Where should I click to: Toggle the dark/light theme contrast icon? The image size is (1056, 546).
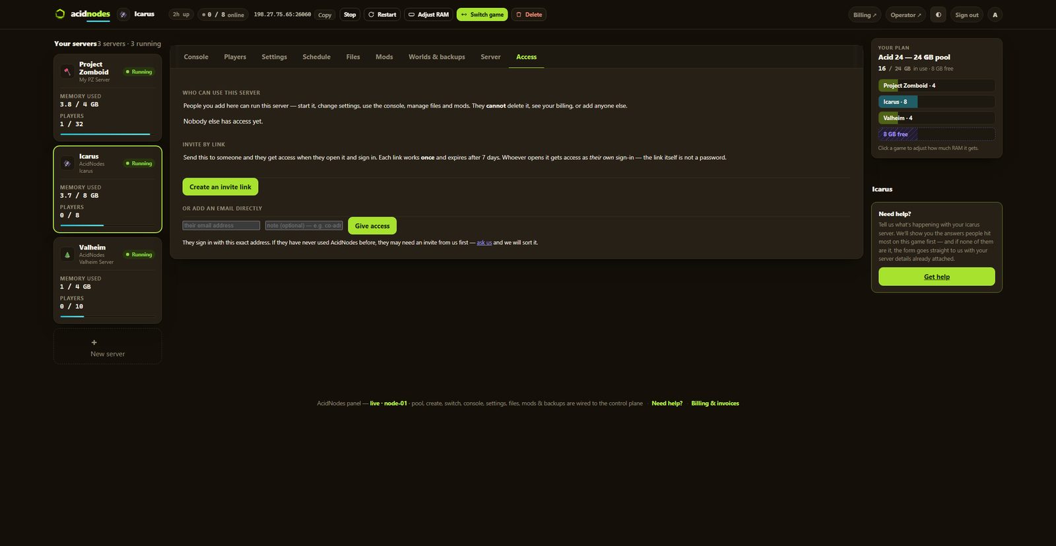[x=938, y=15]
